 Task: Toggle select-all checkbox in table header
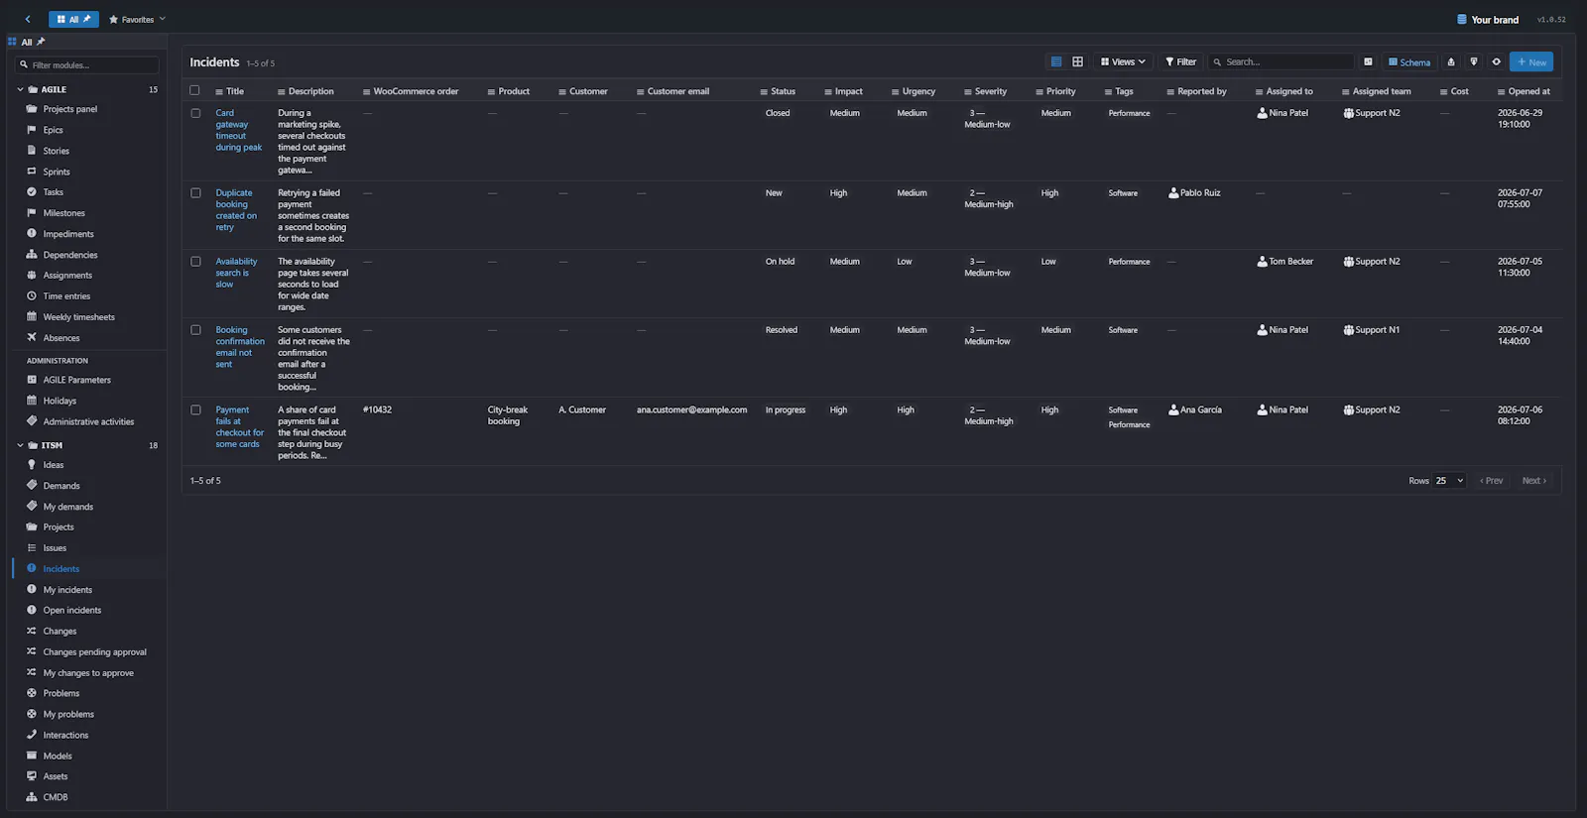pos(194,90)
